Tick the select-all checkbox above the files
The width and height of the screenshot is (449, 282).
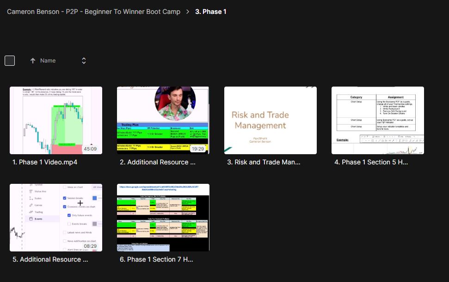pos(10,61)
